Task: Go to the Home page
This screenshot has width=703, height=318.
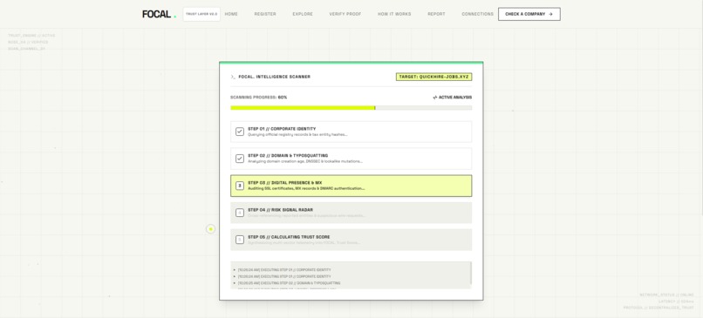Action: pyautogui.click(x=231, y=14)
